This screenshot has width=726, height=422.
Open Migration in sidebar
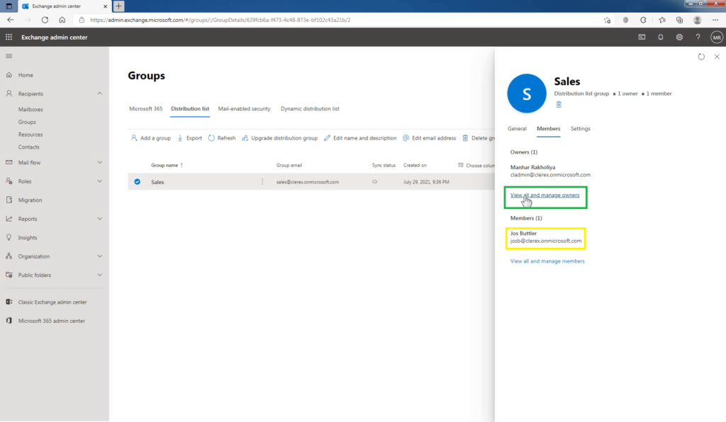coord(30,200)
